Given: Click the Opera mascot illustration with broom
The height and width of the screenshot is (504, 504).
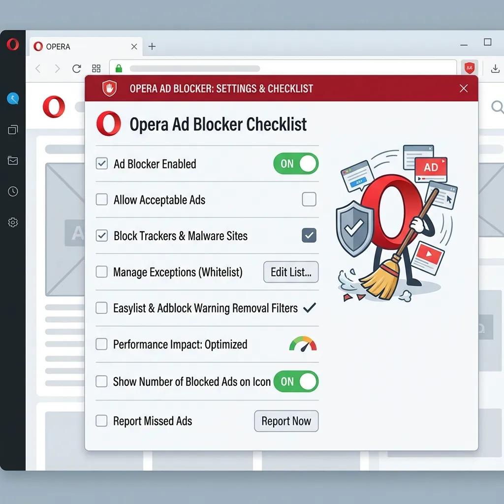Looking at the screenshot, I should [x=397, y=223].
